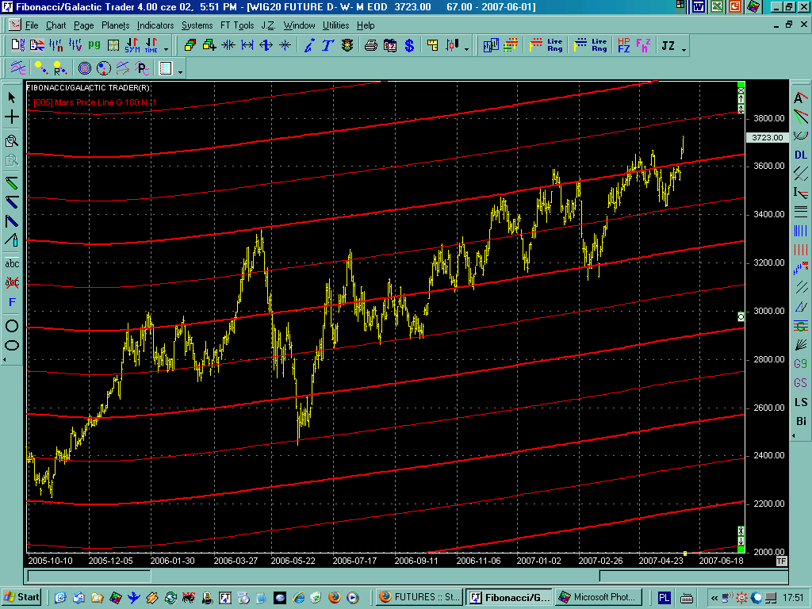Switch to FUTURES taskbar window
This screenshot has width=812, height=609.
click(419, 597)
